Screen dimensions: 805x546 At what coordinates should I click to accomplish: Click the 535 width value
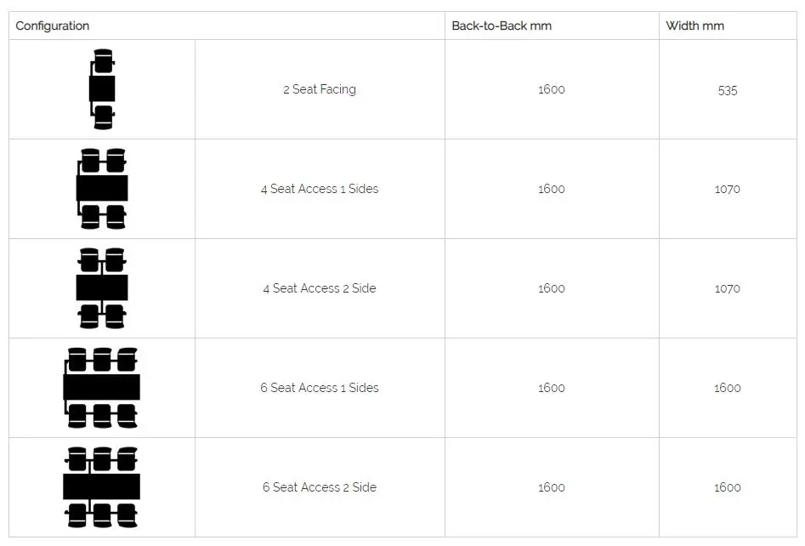click(728, 90)
